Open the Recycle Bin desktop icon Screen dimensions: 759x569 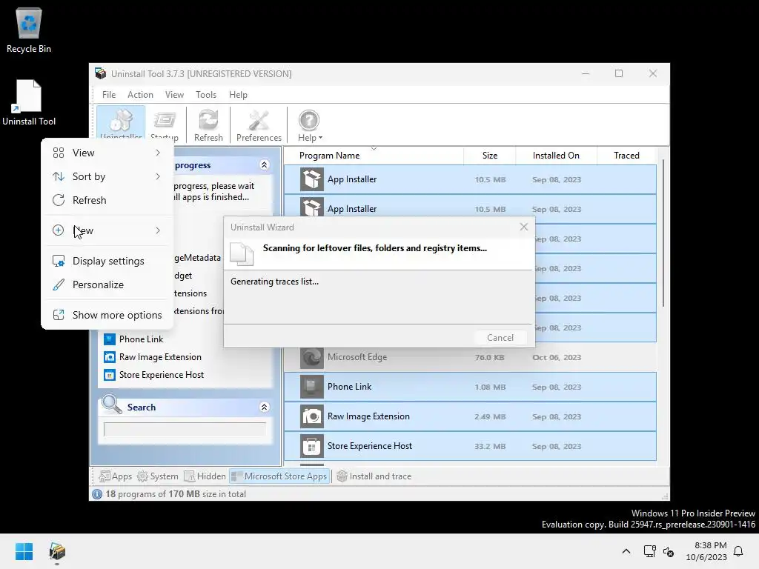29,30
